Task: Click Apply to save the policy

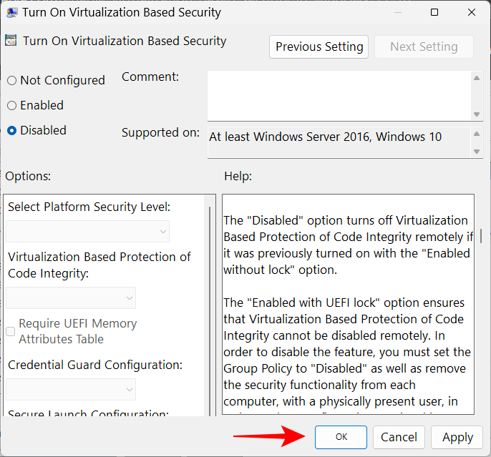Action: coord(457,437)
